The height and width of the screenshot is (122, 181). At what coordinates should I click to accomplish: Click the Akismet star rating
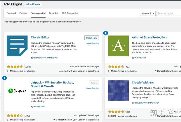click(116, 67)
